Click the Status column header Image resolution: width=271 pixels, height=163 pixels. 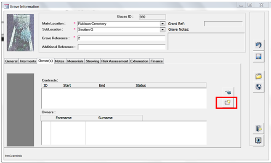coord(141,85)
